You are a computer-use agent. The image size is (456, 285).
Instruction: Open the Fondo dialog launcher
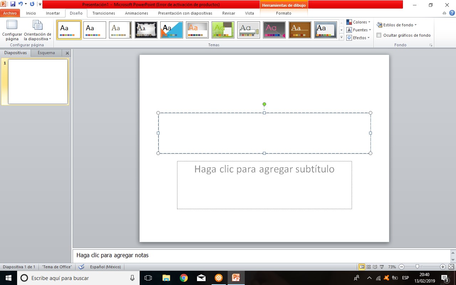(430, 45)
